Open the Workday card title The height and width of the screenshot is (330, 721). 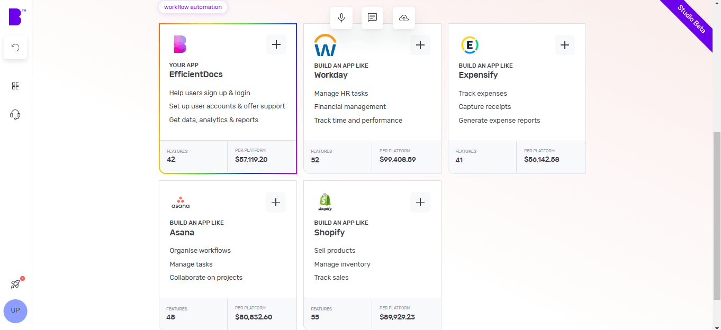click(x=331, y=75)
